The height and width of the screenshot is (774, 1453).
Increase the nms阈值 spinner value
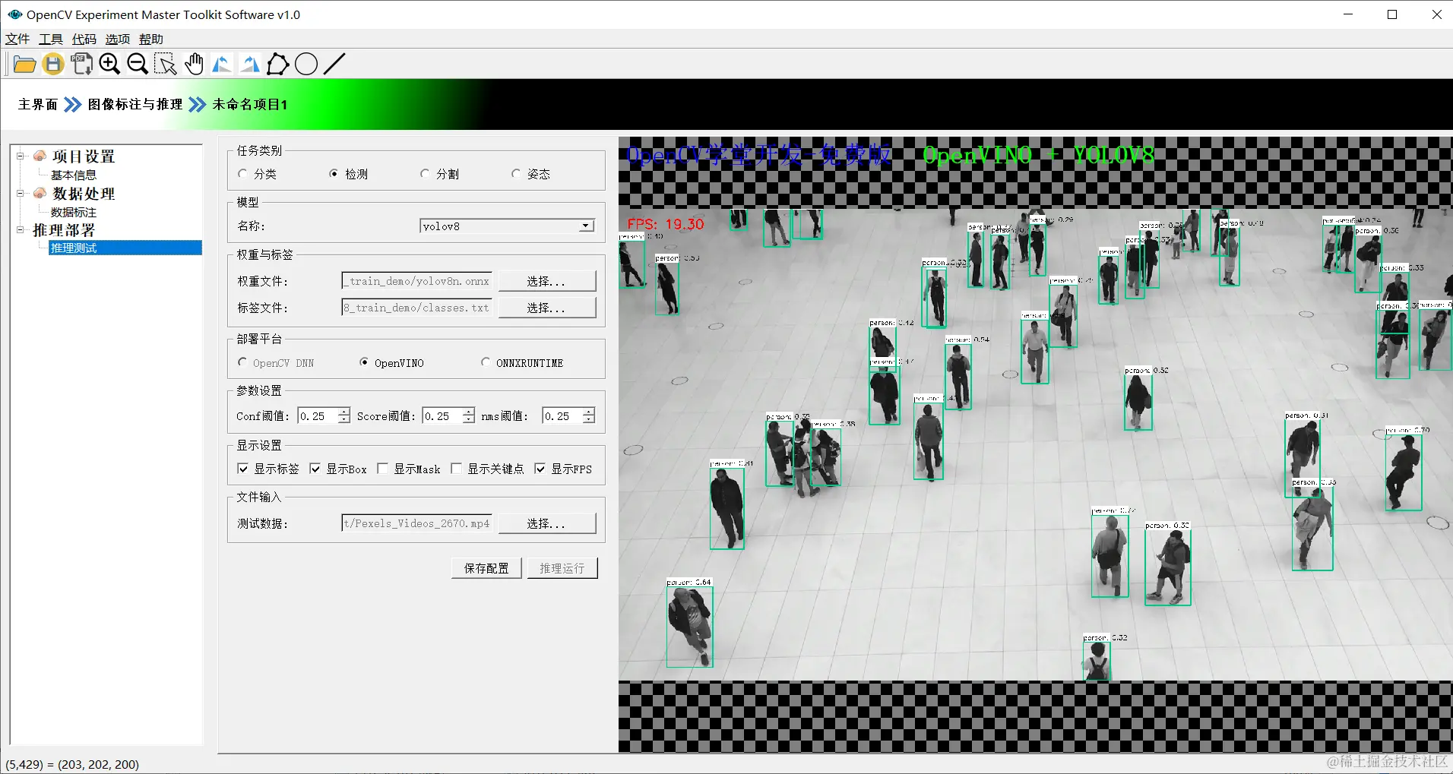(x=589, y=412)
